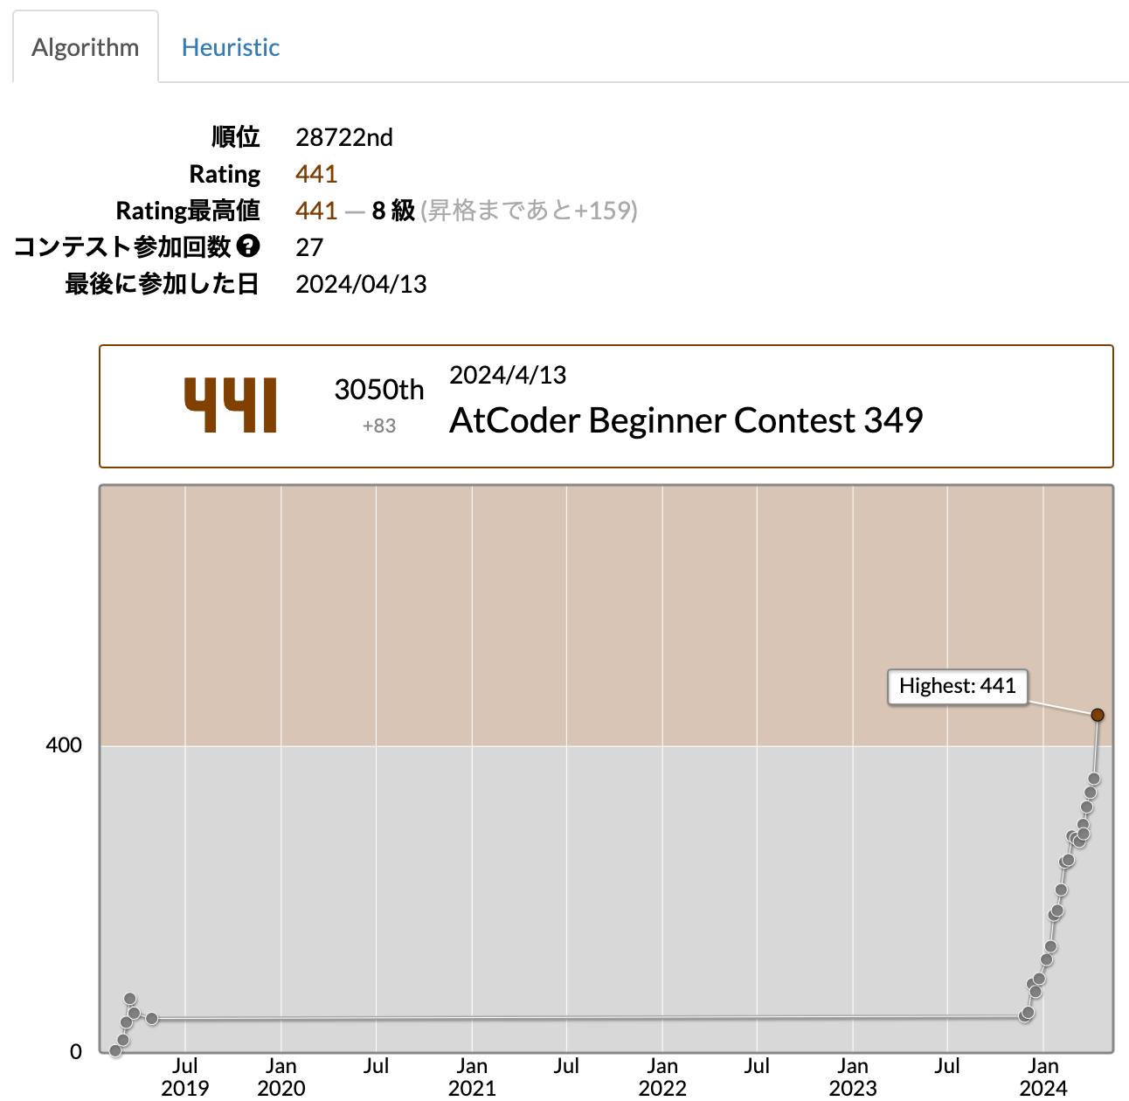Select the first data point at rating 0

click(115, 1050)
